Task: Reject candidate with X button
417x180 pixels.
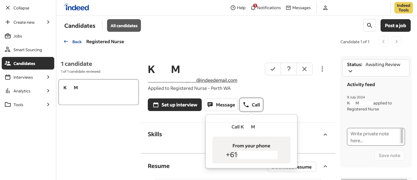Action: 304,69
